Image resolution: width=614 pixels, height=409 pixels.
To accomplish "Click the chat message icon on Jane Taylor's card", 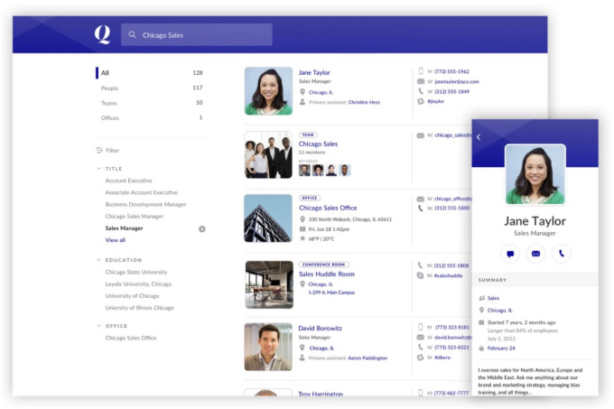I will point(511,254).
